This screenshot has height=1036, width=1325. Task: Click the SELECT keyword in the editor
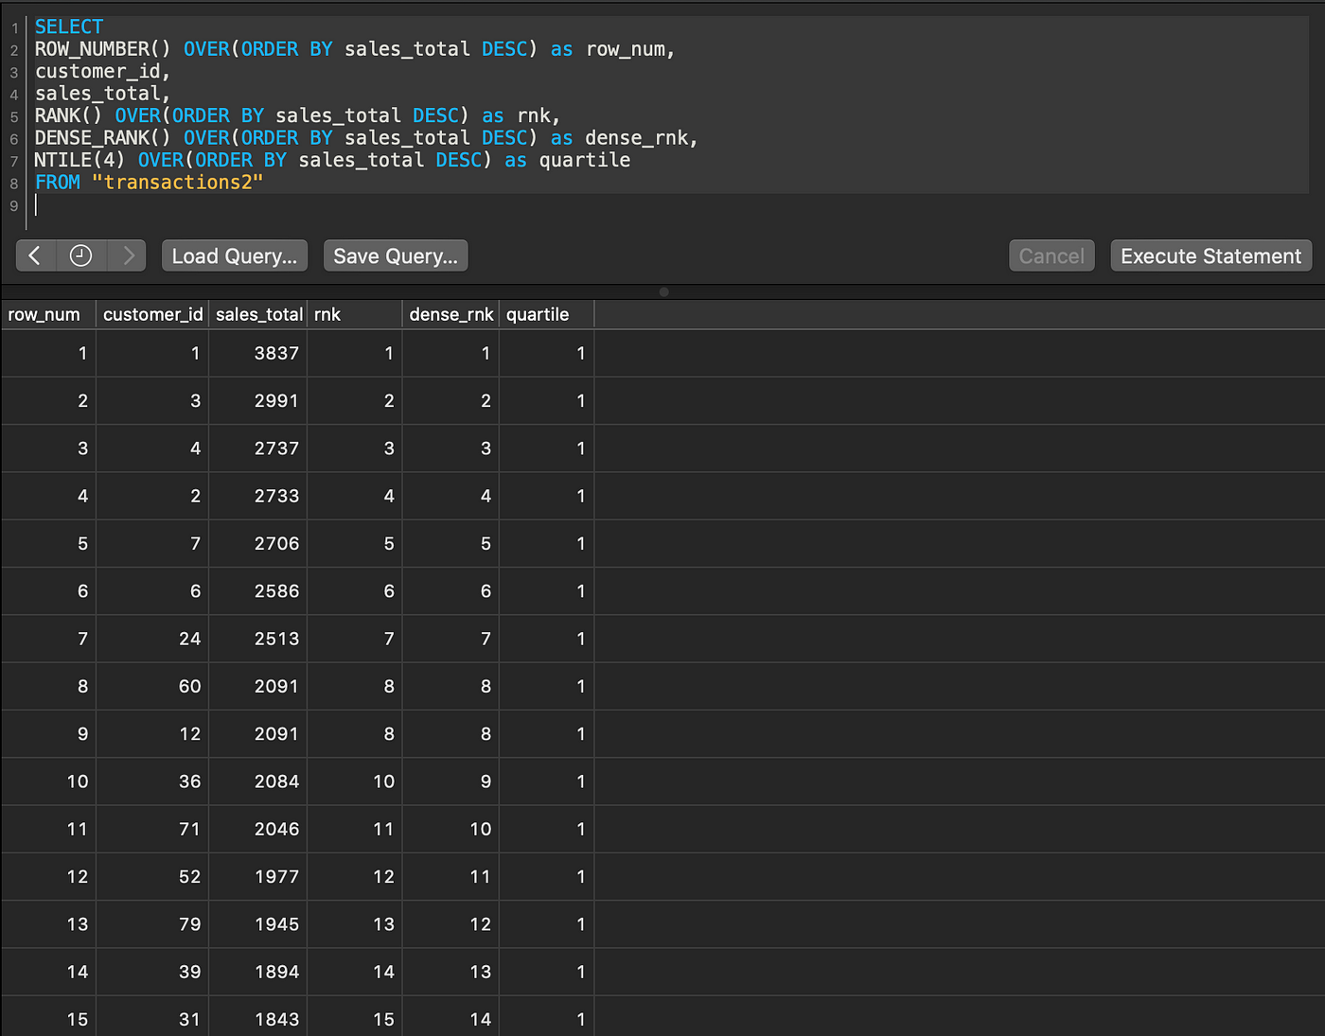coord(69,26)
